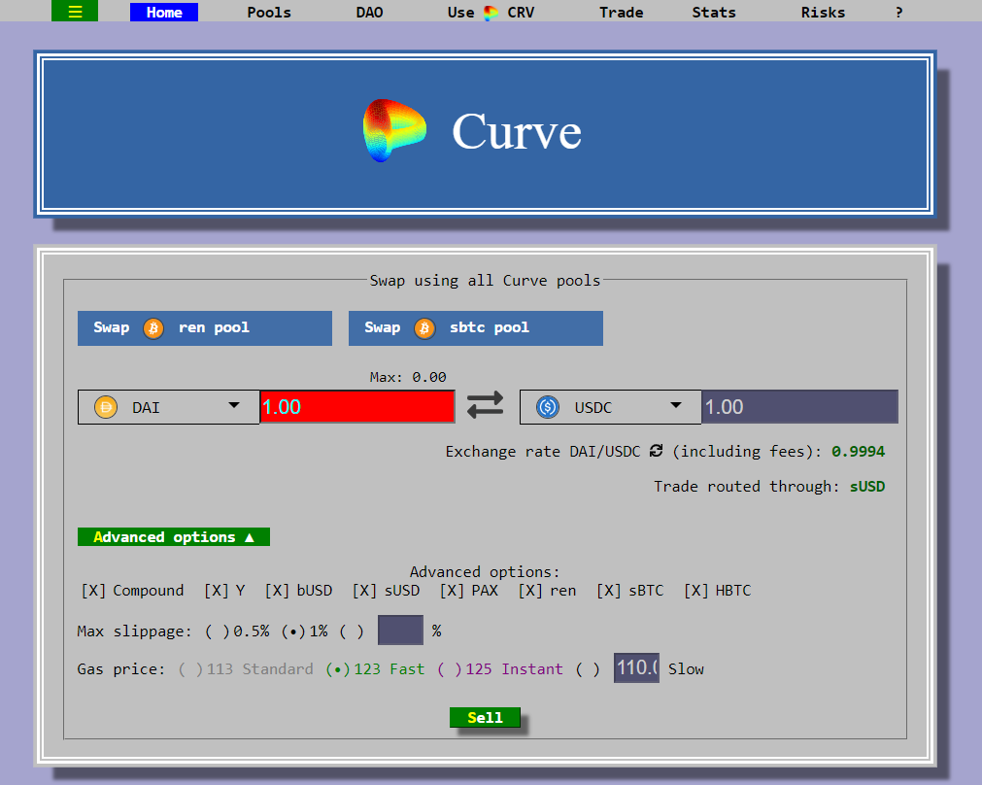This screenshot has height=785, width=982.
Task: Toggle the sUSD pool checkbox
Action: (386, 590)
